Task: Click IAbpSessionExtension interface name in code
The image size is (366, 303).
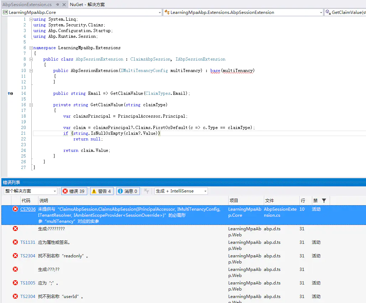Action: click(x=200, y=59)
